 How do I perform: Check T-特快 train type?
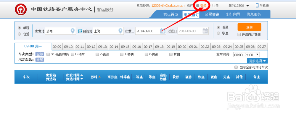click(122, 54)
